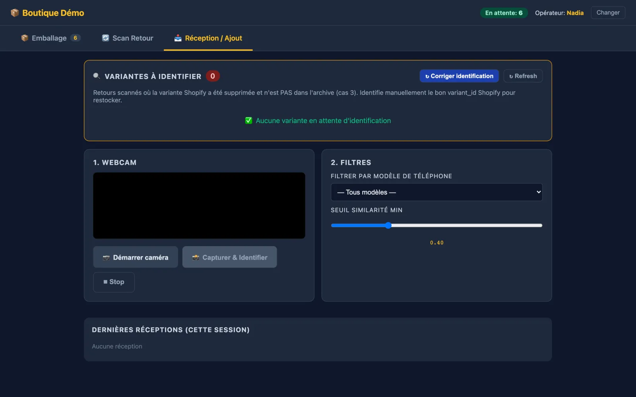Click the 1. Webcam heading

pos(115,162)
